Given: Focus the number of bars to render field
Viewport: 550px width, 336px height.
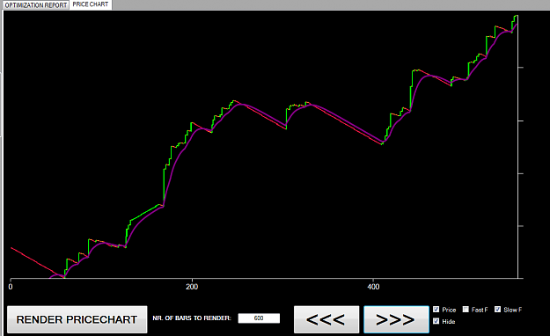Looking at the screenshot, I should point(259,318).
